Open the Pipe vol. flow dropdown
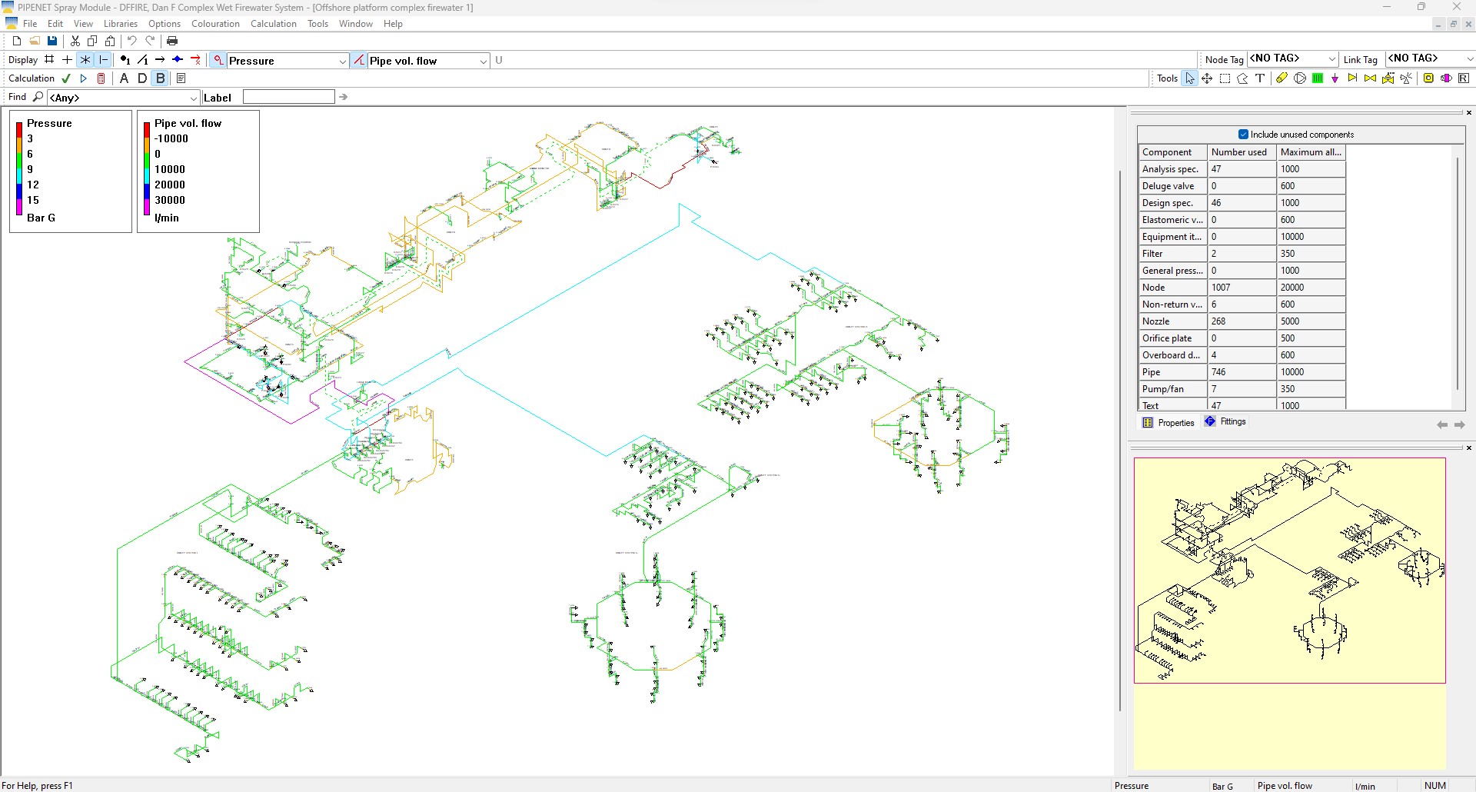Screen dimensions: 1476x792 coord(483,61)
